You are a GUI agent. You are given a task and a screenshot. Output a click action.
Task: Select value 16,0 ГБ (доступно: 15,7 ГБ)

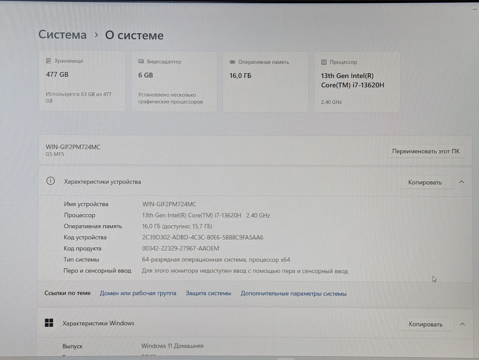click(x=177, y=226)
